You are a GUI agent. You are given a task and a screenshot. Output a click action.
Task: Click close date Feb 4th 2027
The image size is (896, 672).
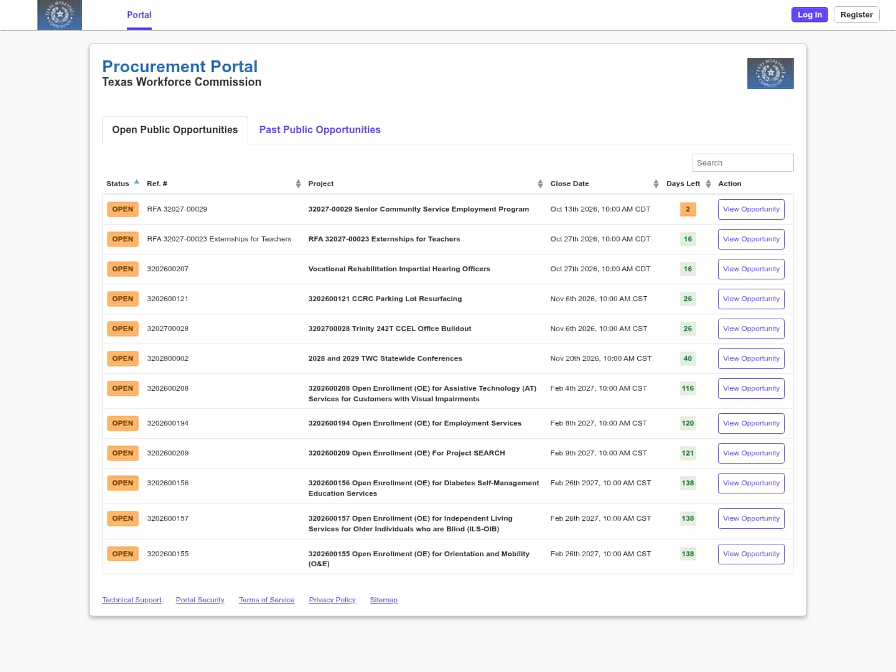[599, 389]
